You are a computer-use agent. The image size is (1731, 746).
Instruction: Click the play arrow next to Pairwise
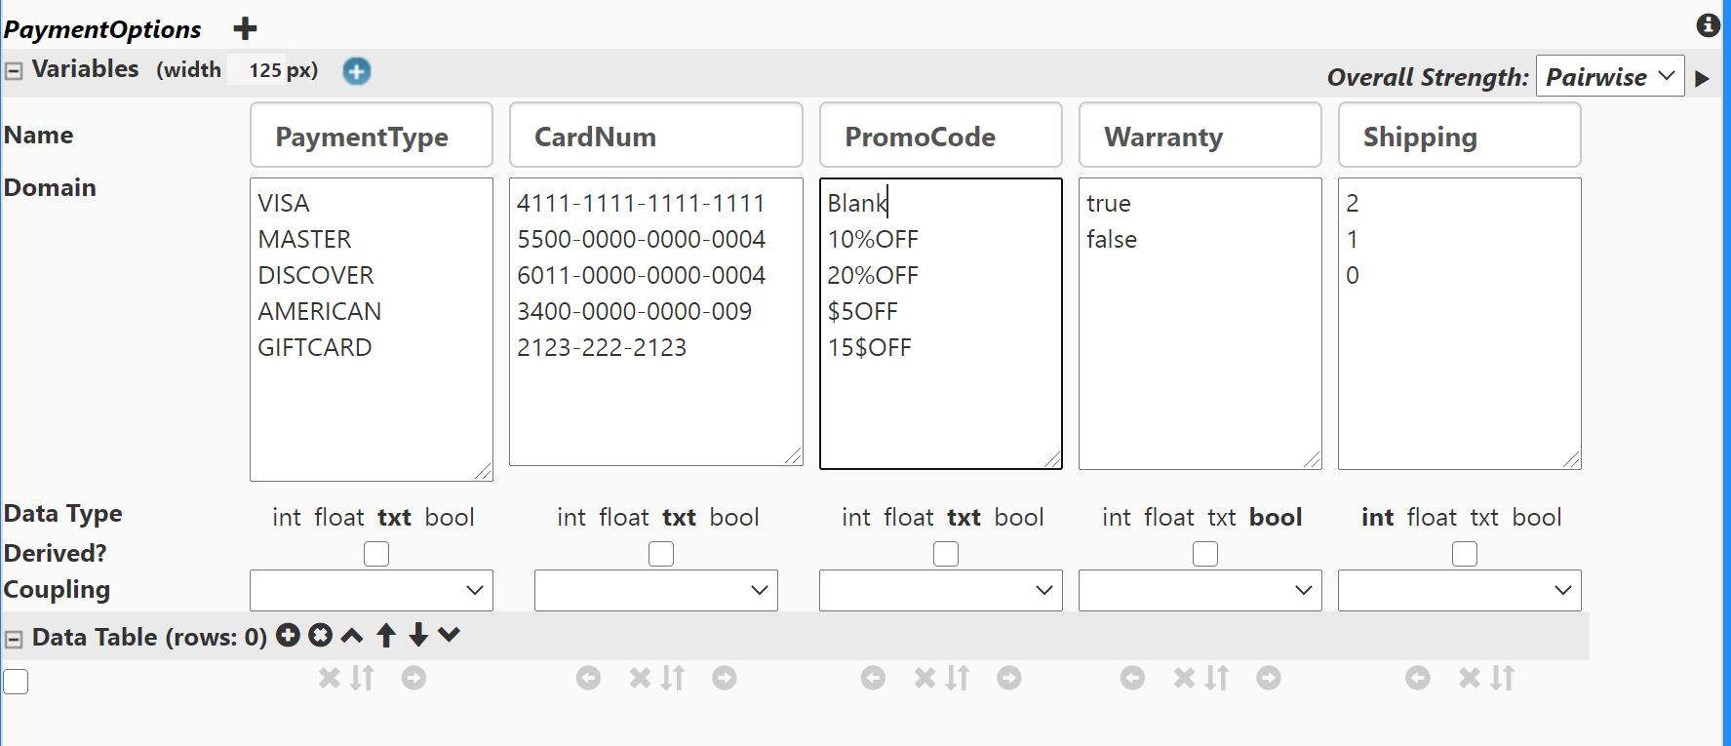(1702, 79)
